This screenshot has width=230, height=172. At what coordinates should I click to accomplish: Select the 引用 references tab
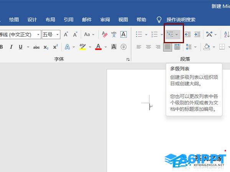[69, 19]
